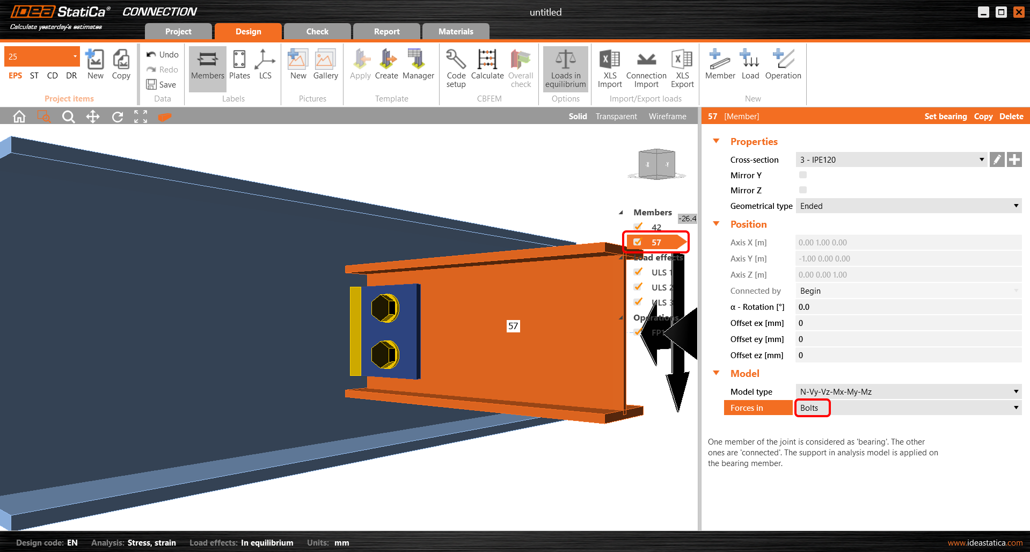Open the Cross-section dropdown IPE120

pos(891,159)
